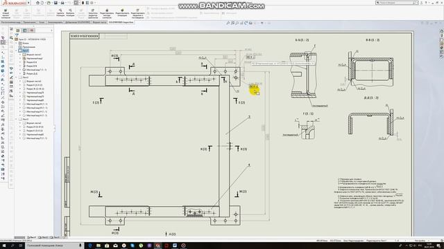The height and width of the screenshot is (249, 444).
Task: Select 'Чертежный вид78' in feature tree
Action: tap(35, 93)
